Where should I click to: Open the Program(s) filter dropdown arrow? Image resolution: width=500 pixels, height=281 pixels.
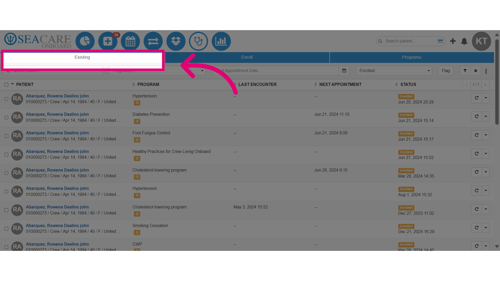[x=202, y=71]
